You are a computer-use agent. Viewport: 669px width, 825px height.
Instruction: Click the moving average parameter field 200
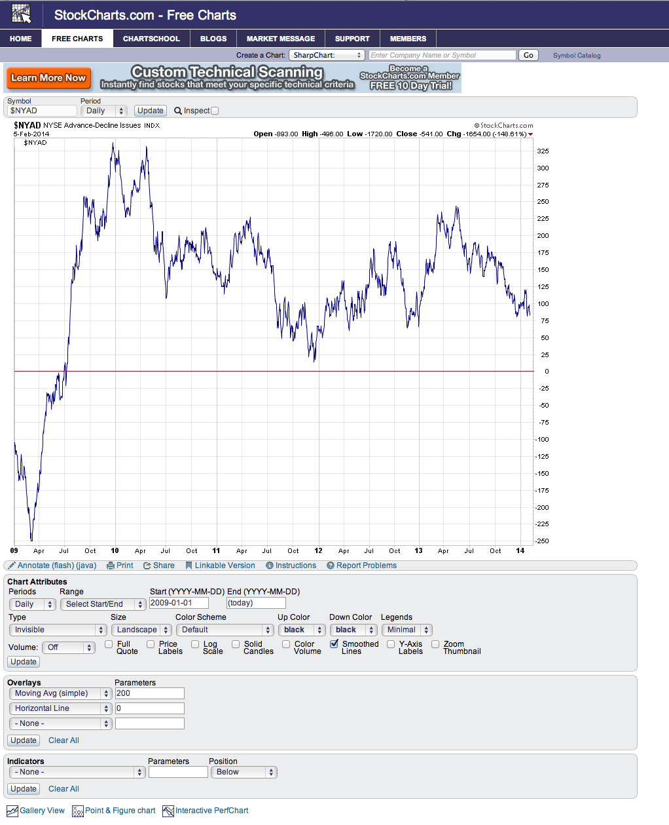(150, 693)
